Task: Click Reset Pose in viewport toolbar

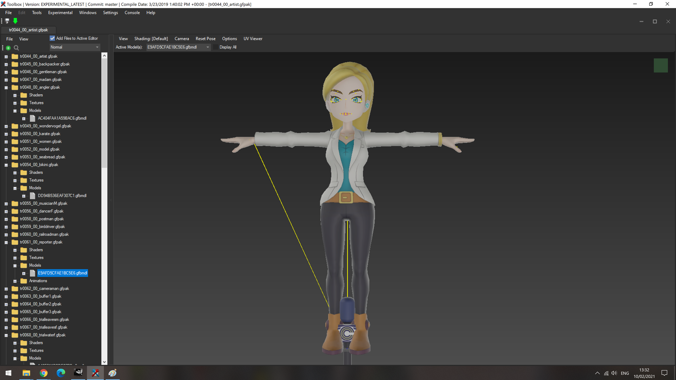Action: pos(206,39)
